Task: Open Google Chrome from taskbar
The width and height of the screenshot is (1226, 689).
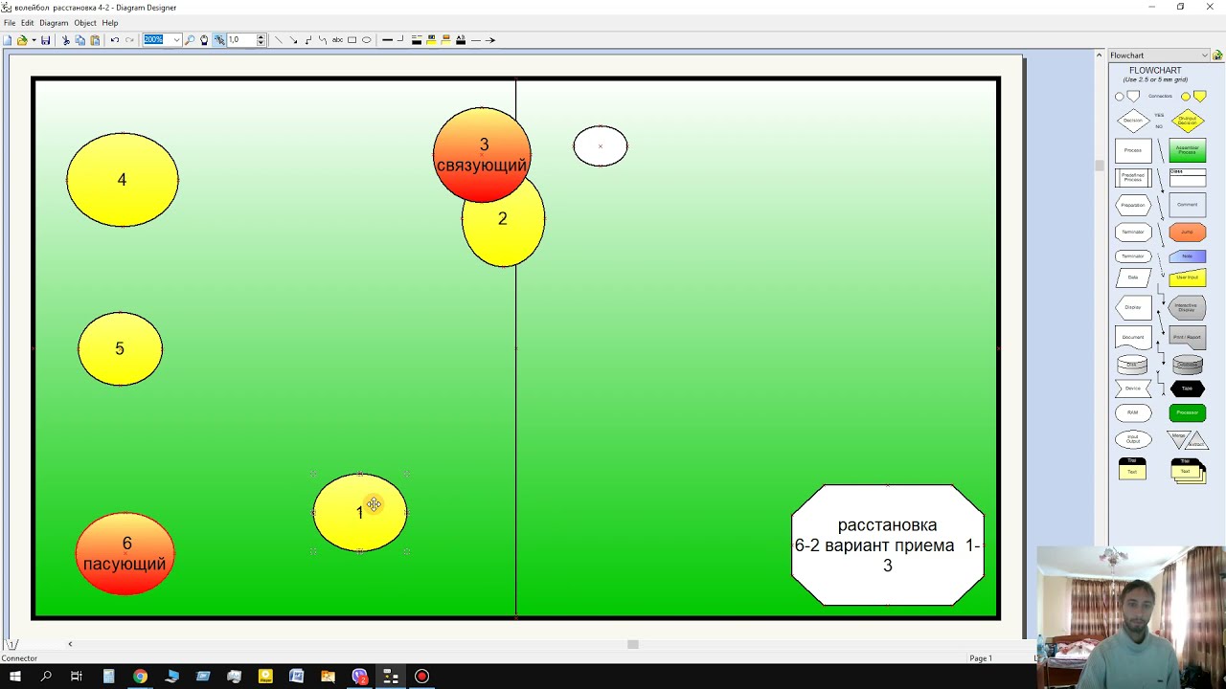Action: coord(140,677)
